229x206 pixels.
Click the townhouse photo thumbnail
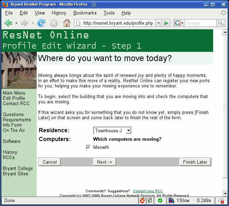(x=19, y=70)
